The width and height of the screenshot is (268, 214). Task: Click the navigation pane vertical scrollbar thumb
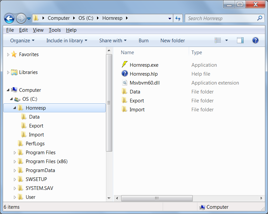(x=109, y=103)
